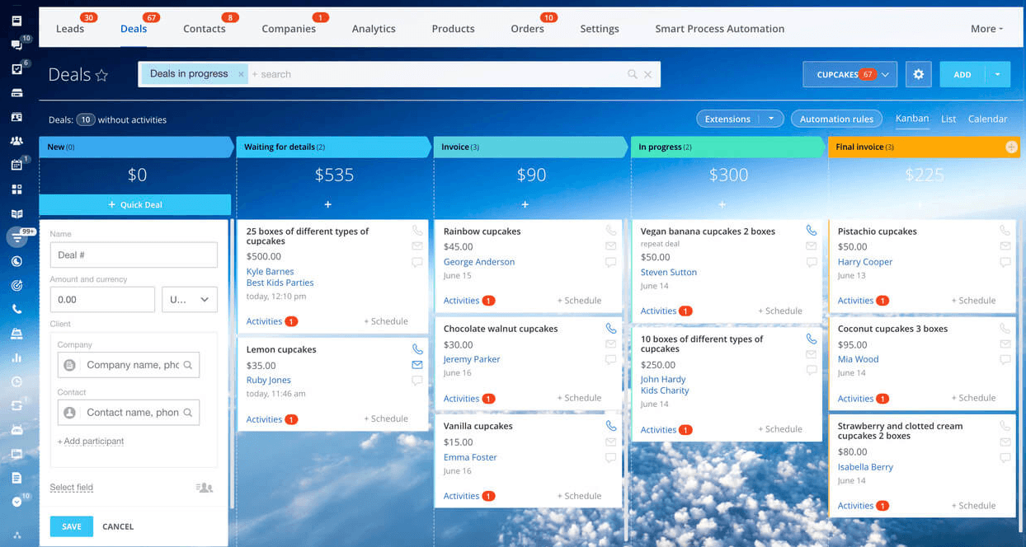Click the analytics bar-chart icon in the sidebar

click(18, 358)
